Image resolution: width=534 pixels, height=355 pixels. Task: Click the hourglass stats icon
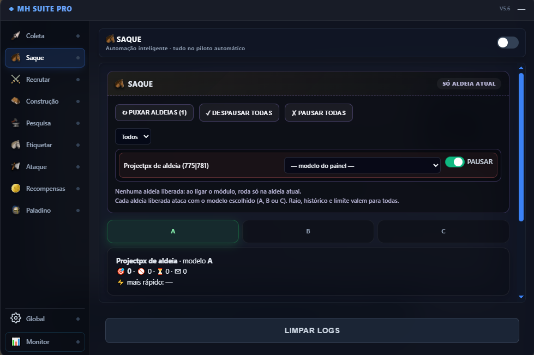160,271
